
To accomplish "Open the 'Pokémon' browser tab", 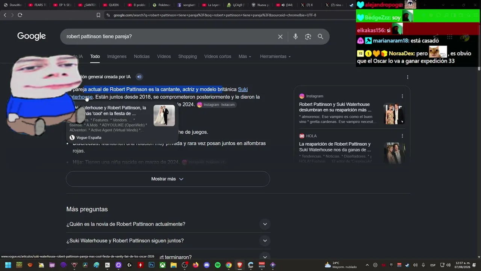I will [162, 5].
